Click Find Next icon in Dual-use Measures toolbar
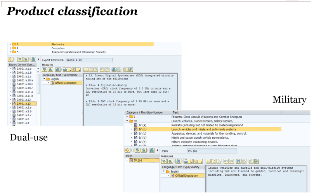This screenshot has width=314, height=195. tap(119, 70)
